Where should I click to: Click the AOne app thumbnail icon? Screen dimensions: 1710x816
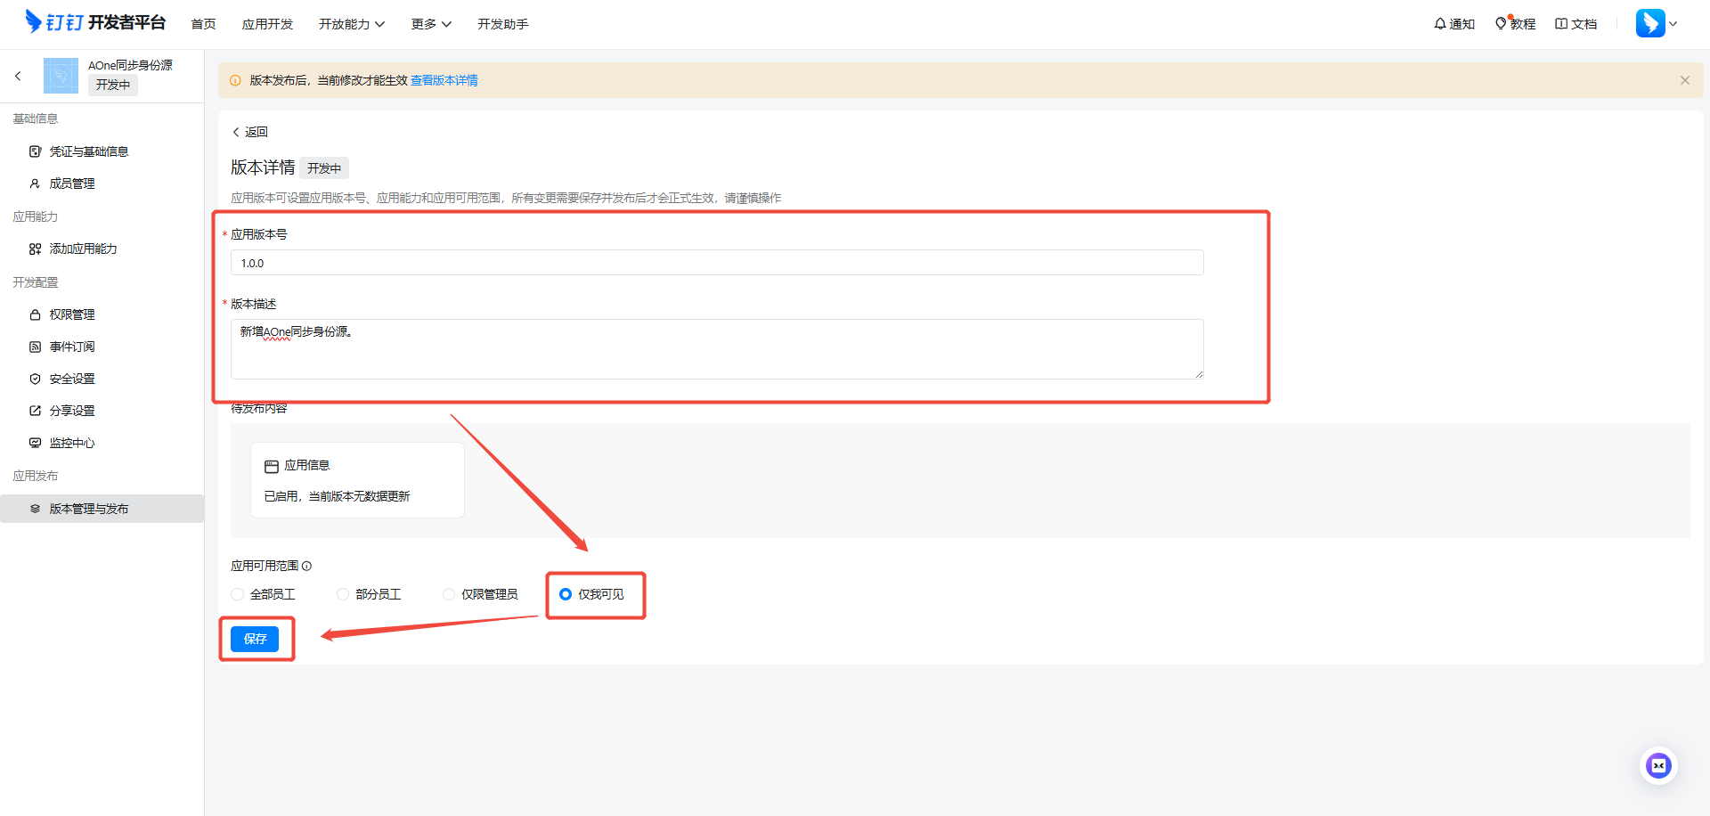coord(61,76)
